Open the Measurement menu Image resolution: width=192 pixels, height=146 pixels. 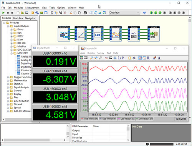click(32, 8)
